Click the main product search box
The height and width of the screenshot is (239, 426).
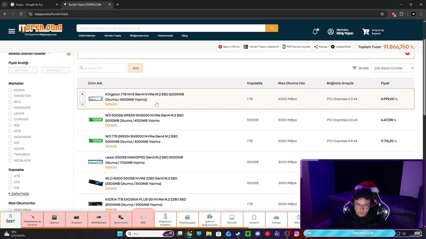click(171, 28)
